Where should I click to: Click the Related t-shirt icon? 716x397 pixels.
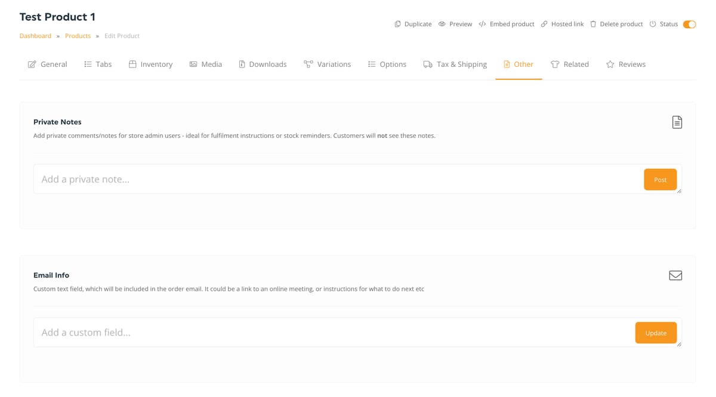coord(555,64)
